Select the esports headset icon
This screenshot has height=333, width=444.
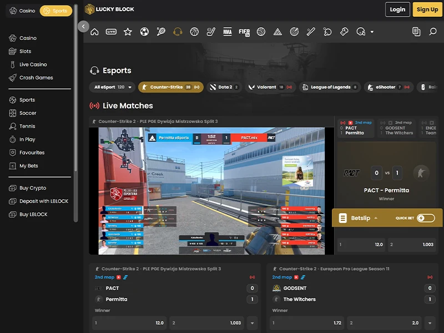[x=178, y=32]
